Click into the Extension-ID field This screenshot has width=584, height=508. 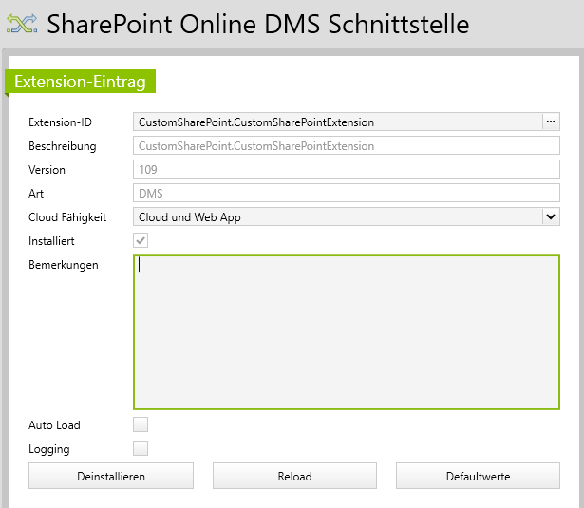tap(337, 122)
